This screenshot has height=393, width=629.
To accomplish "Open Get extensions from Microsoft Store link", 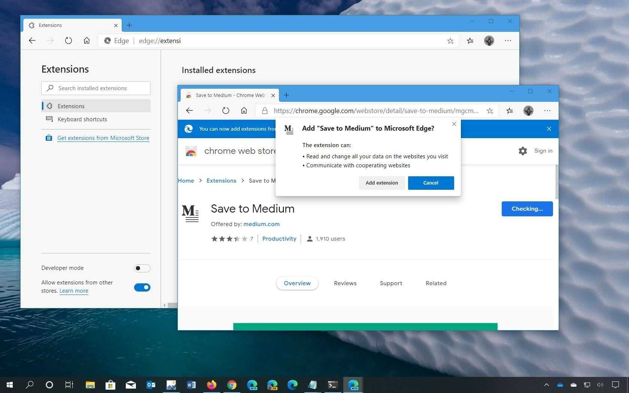I will [103, 138].
